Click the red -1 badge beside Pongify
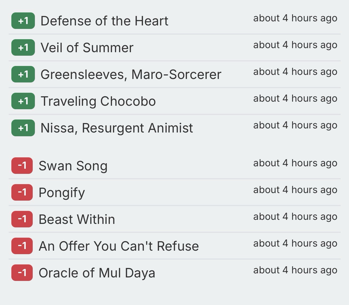 (x=22, y=192)
